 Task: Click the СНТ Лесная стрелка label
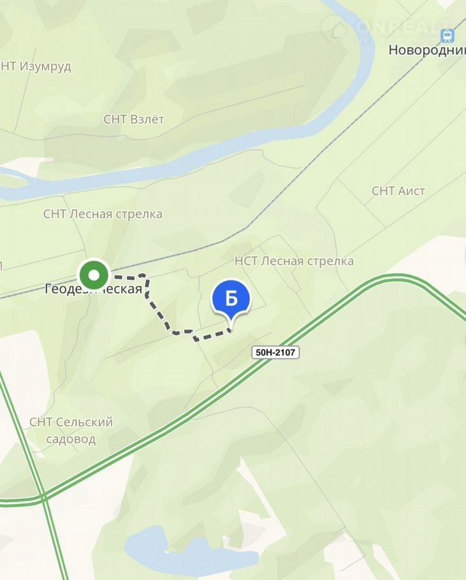click(103, 214)
